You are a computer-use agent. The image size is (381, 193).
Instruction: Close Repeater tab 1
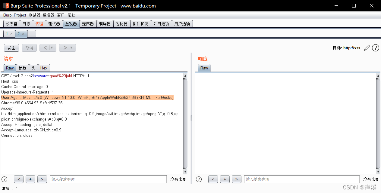(x=11, y=34)
